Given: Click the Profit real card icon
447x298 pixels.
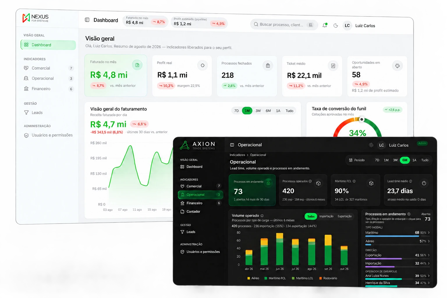Looking at the screenshot, I should click(203, 65).
